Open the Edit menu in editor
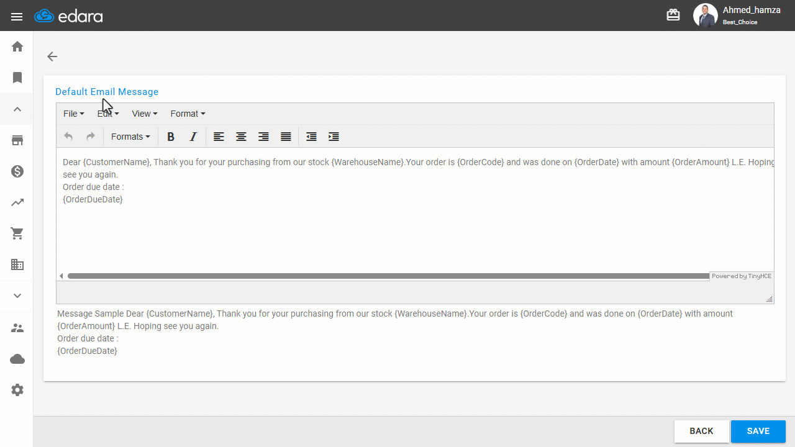The width and height of the screenshot is (795, 447). (x=107, y=114)
